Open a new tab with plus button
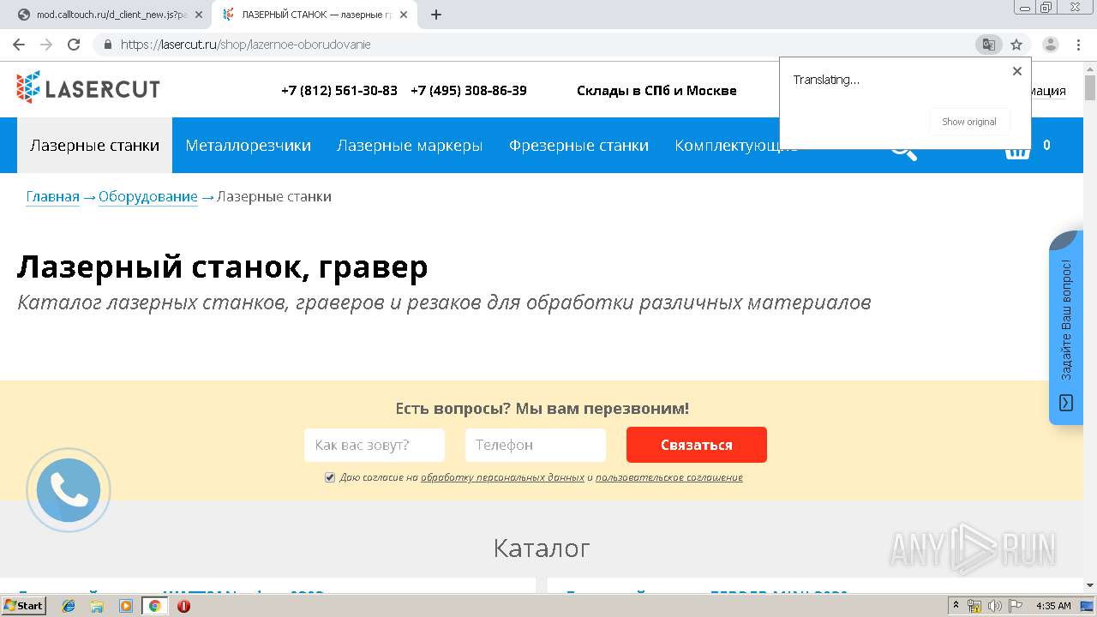The image size is (1097, 617). [435, 15]
